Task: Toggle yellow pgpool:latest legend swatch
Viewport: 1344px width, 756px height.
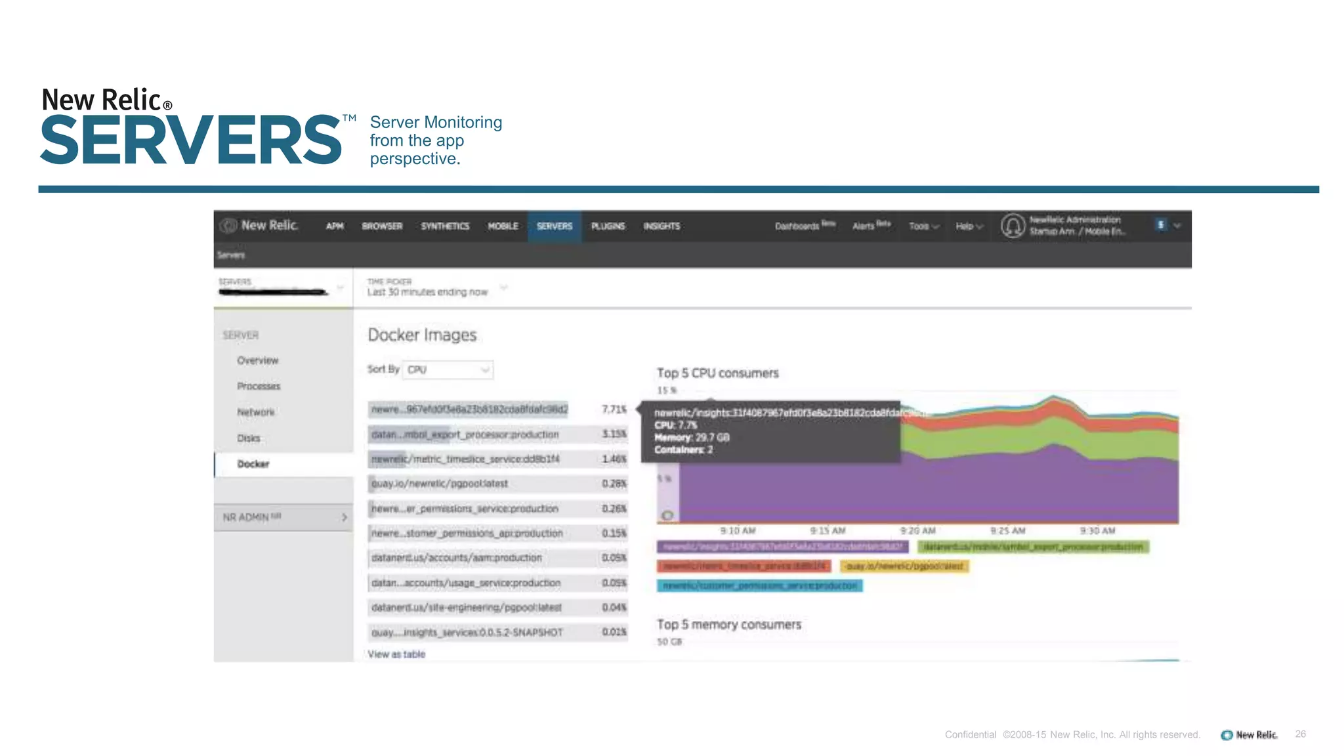Action: click(x=904, y=566)
